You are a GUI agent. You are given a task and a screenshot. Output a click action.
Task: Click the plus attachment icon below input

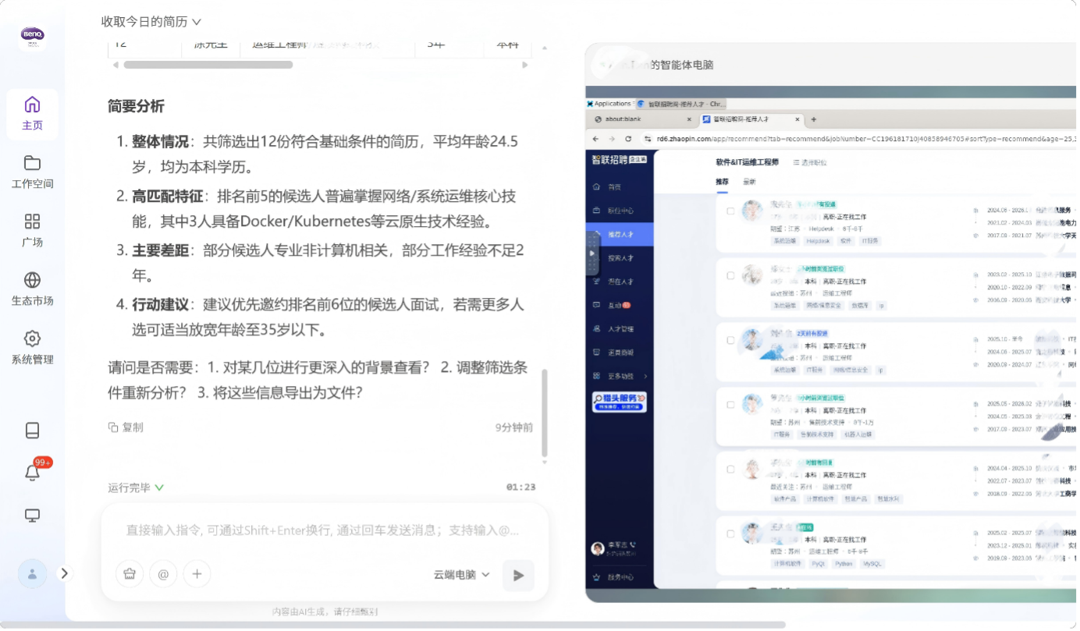(x=197, y=574)
